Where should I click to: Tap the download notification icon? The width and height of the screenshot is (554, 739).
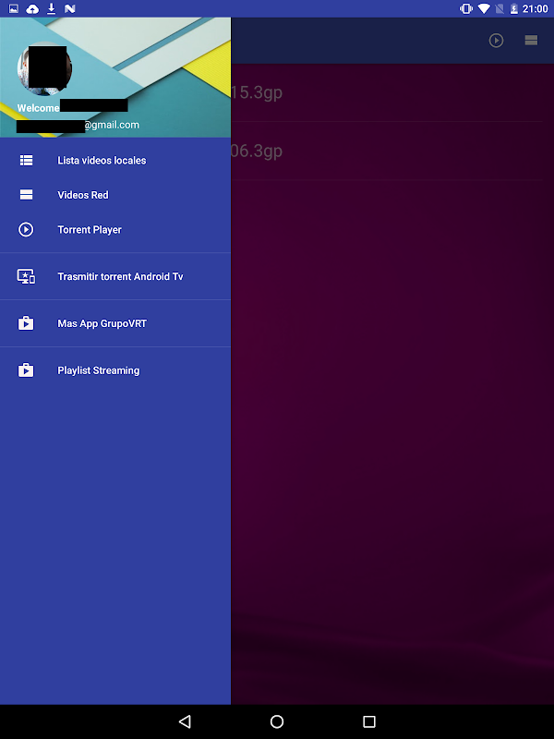point(52,8)
